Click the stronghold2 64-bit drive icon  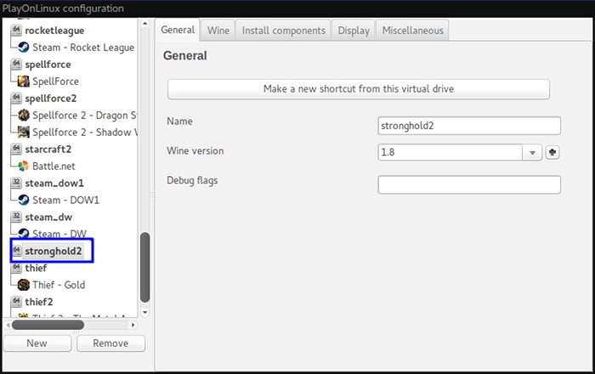coord(16,251)
